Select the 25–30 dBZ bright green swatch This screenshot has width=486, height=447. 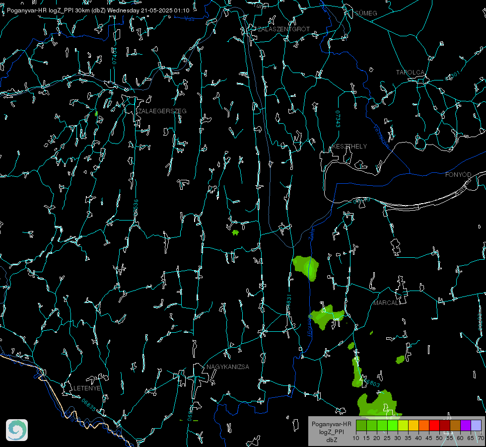tap(393, 425)
